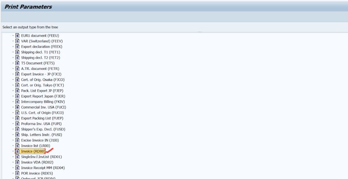The height and width of the screenshot is (179, 348).
Task: Pick Export Invoice - JP (FJCI)
Action: tap(41, 74)
